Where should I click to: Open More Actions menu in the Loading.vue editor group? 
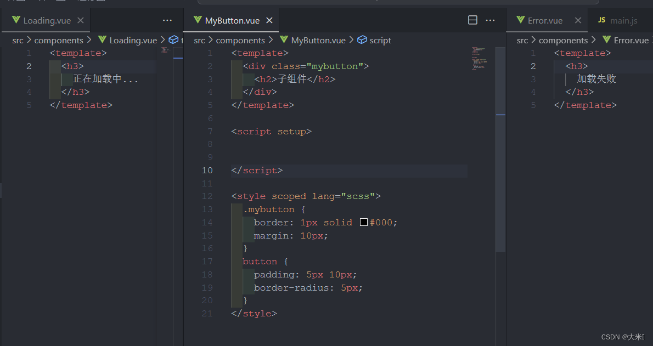point(167,20)
